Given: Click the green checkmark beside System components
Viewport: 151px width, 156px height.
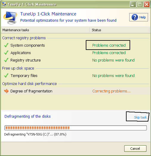Looking at the screenshot, I should 6,45.
